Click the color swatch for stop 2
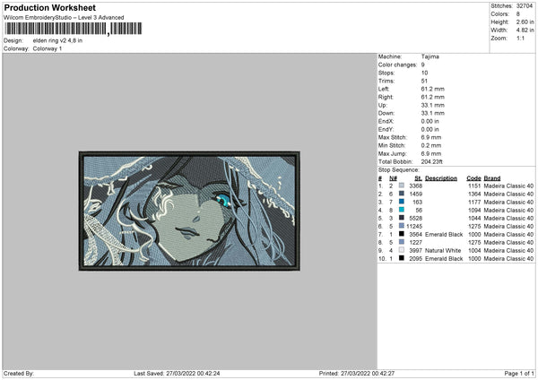538x380 pixels. click(x=402, y=194)
